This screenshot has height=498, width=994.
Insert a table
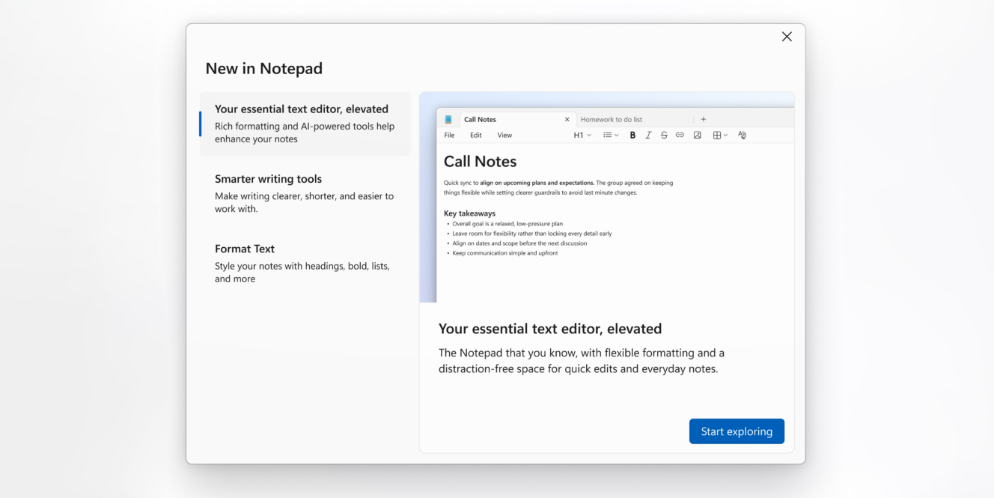[x=716, y=135]
